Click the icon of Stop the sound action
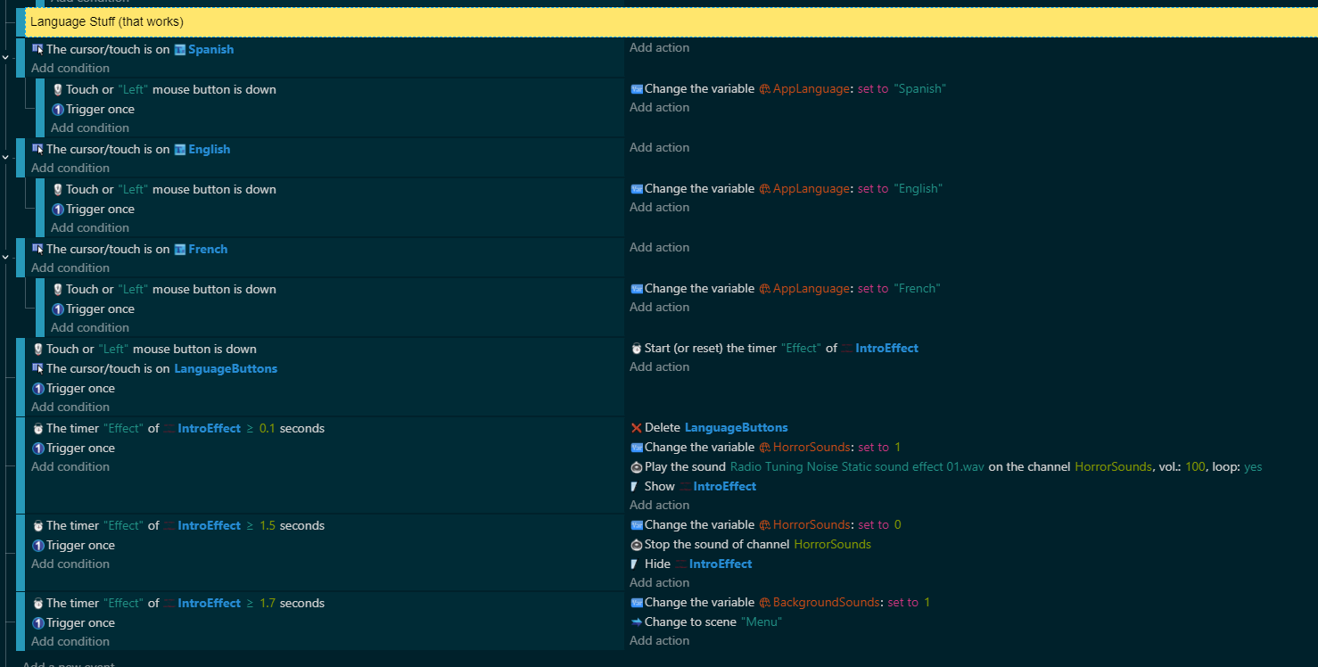Viewport: 1318px width, 667px height. (x=636, y=545)
